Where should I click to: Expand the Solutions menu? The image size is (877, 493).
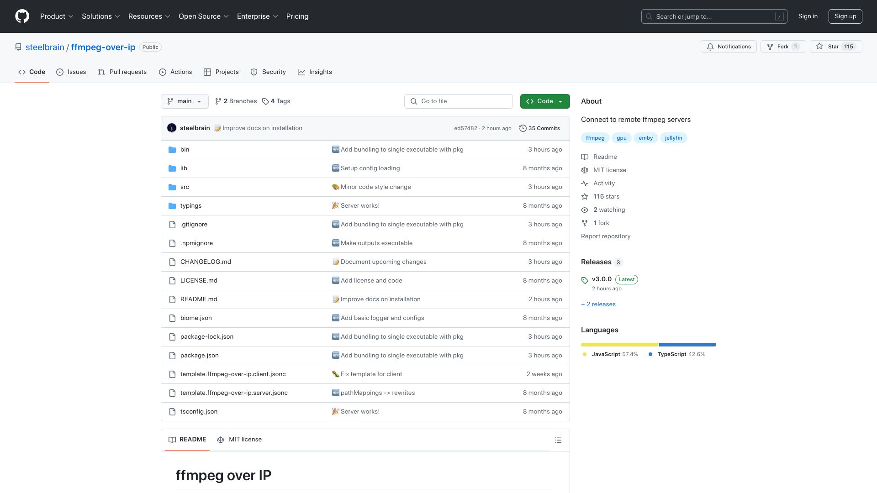(x=101, y=16)
